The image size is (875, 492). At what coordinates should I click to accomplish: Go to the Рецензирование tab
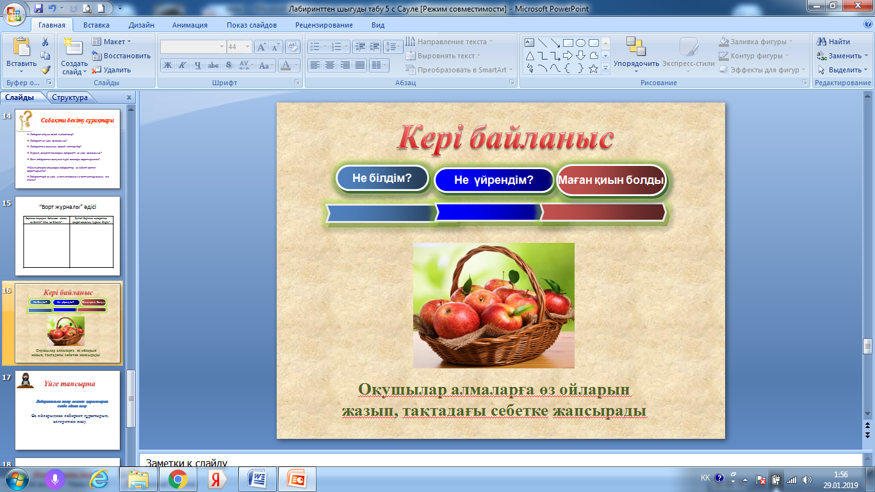(x=324, y=25)
